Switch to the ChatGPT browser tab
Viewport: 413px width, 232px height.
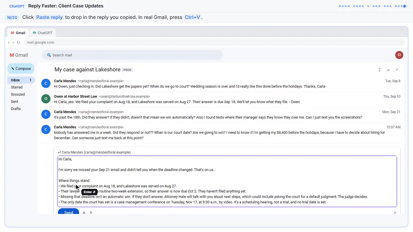click(x=42, y=33)
